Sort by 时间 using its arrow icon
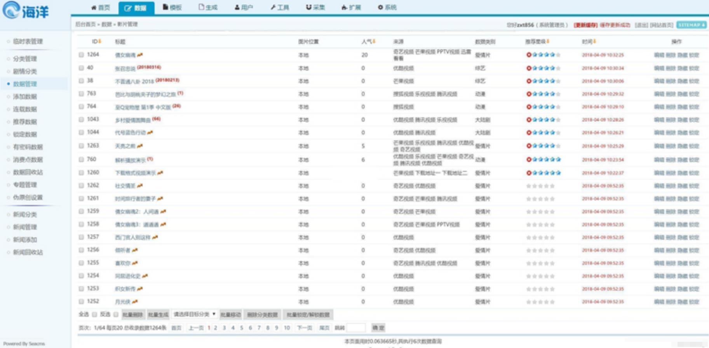This screenshot has width=709, height=348. click(594, 41)
